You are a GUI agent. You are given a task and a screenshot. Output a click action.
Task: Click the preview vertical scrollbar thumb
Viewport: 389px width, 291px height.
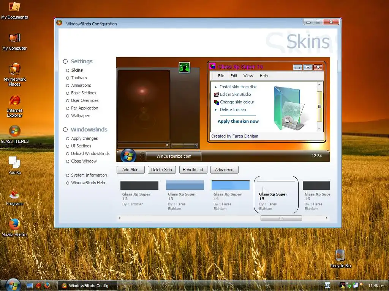(x=319, y=106)
